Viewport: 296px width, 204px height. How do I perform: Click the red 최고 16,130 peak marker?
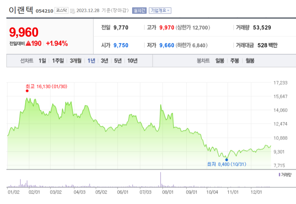(27, 91)
